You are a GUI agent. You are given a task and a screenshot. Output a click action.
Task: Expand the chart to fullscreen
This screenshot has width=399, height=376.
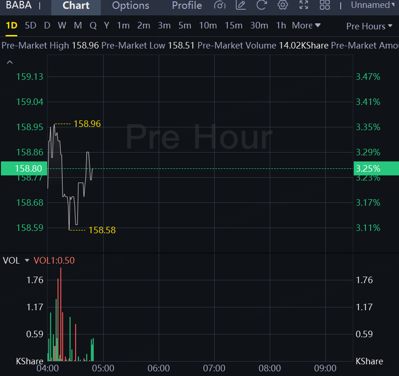click(x=304, y=6)
